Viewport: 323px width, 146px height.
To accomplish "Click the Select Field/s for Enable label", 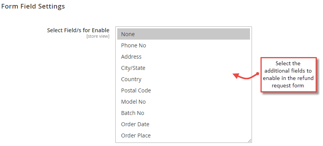I will pyautogui.click(x=78, y=30).
